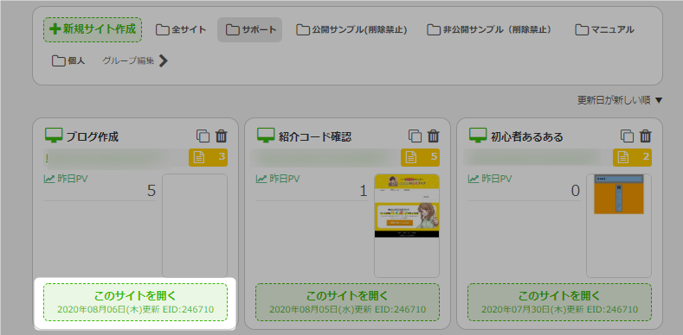Delete the 紹介コード確認 site

pyautogui.click(x=434, y=136)
